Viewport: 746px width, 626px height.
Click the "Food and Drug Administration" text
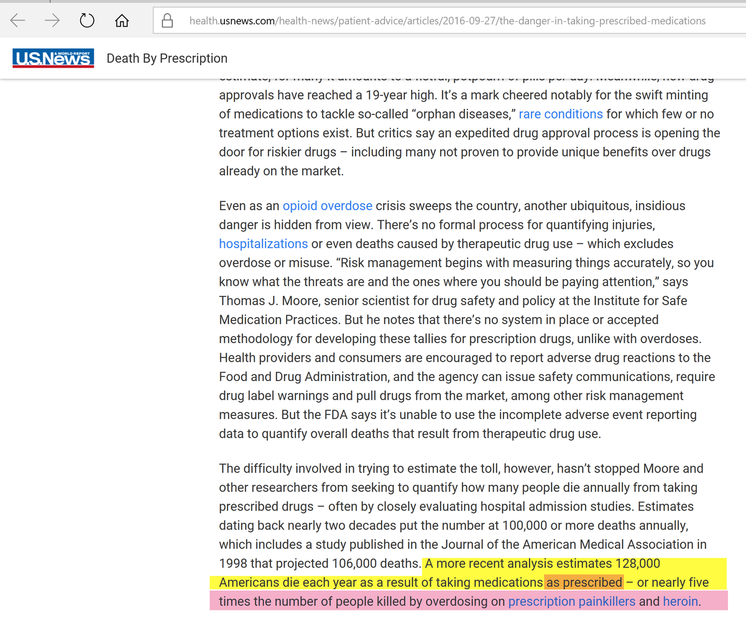coord(303,377)
